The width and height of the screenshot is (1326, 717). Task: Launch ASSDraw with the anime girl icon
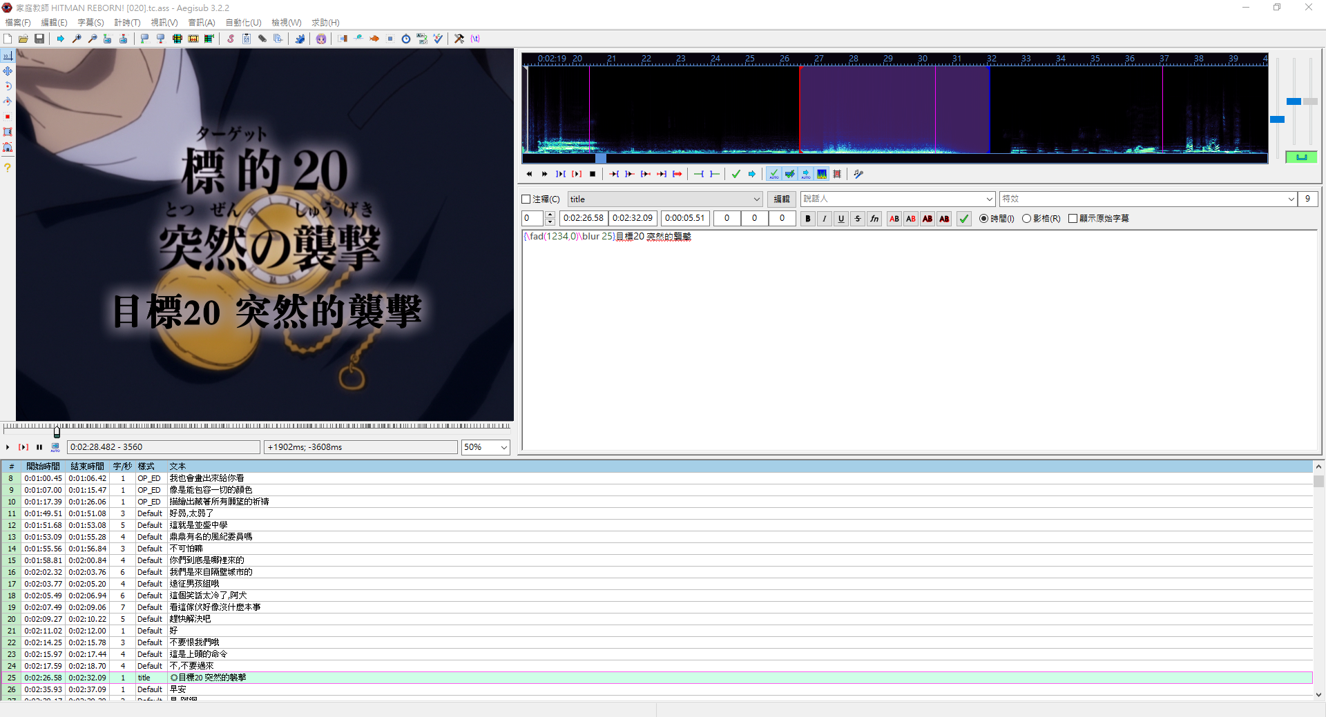point(321,39)
